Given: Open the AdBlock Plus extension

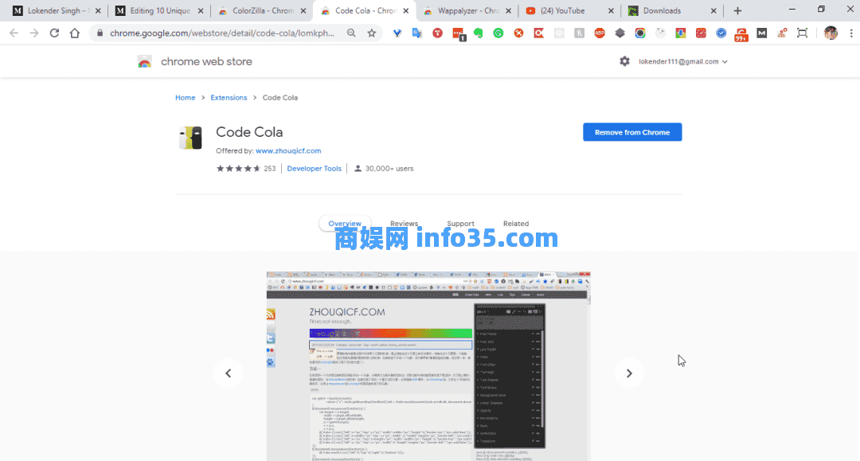Looking at the screenshot, I should [600, 33].
